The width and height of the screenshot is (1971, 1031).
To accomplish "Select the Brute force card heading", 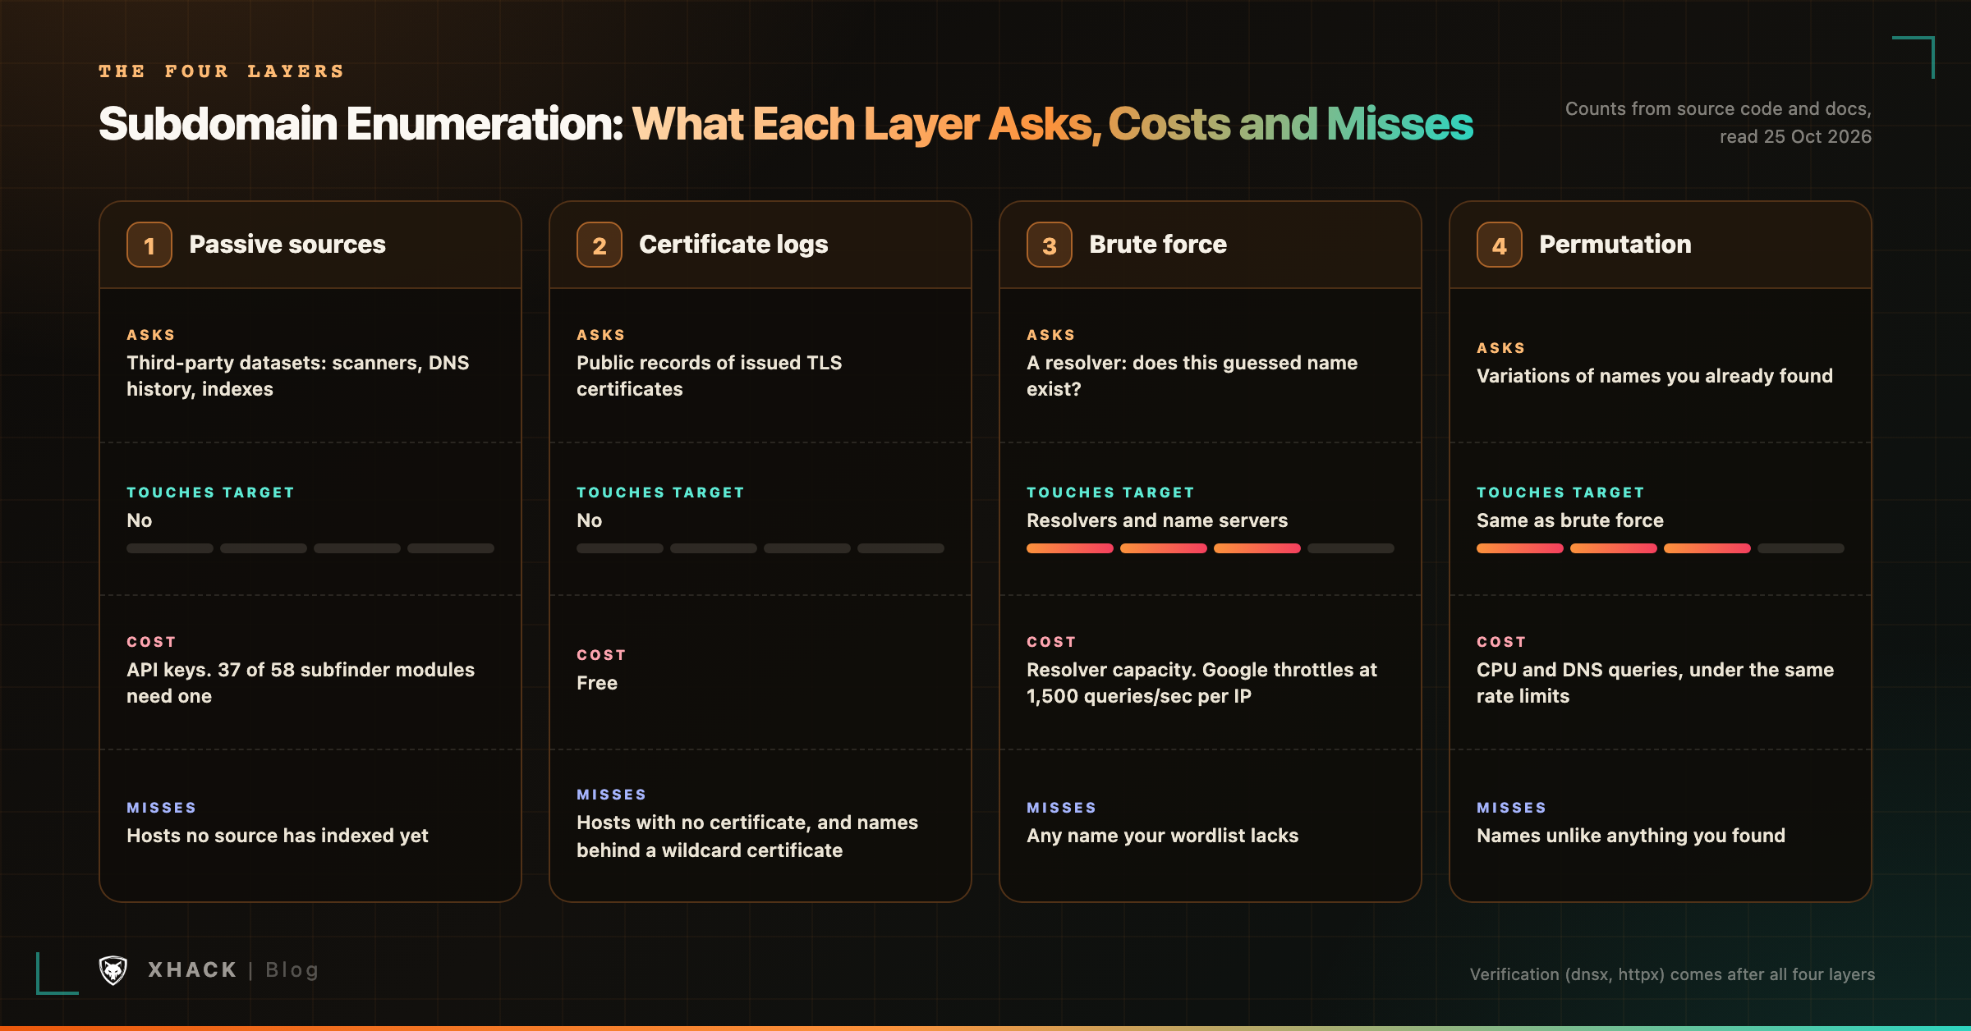I will 1158,245.
